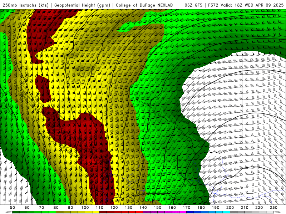Screen dimensions: 286x214
Task: Click the dark red swatch just after 110
Action: pyautogui.click(x=103, y=212)
